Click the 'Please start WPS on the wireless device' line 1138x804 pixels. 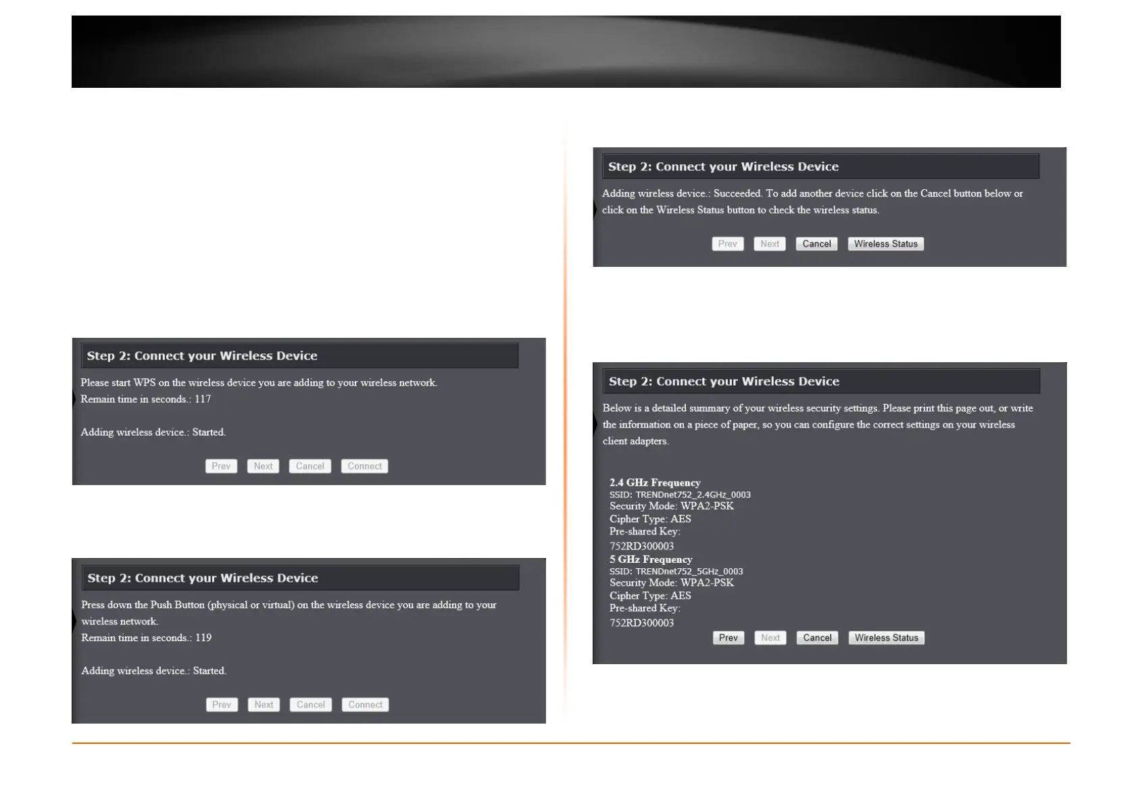[259, 382]
